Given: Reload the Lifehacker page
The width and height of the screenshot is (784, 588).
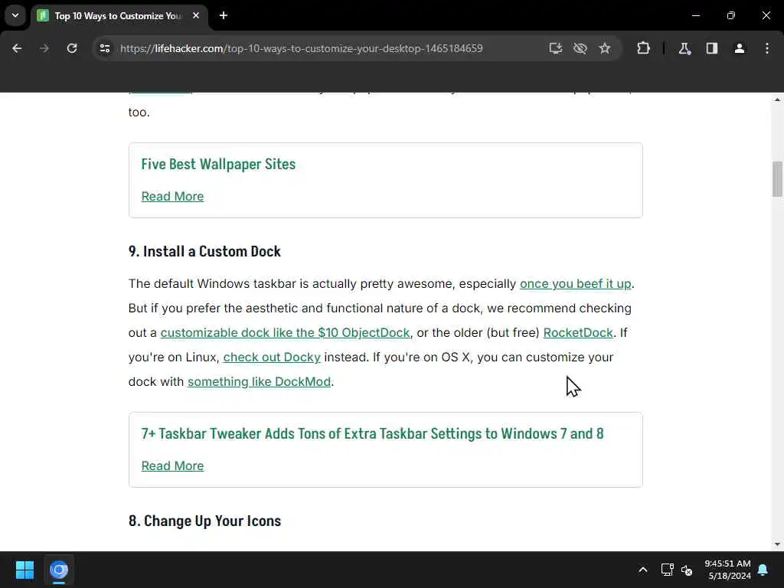Looking at the screenshot, I should 72,48.
